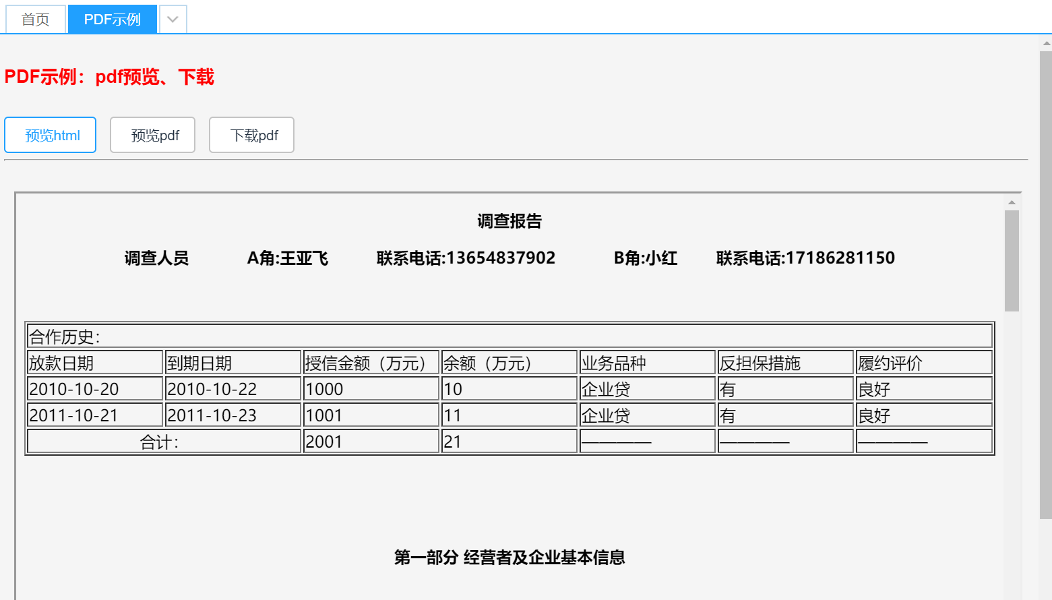Click the 第一部分 经营者及企业基本信息 heading
This screenshot has height=600, width=1052.
click(509, 558)
